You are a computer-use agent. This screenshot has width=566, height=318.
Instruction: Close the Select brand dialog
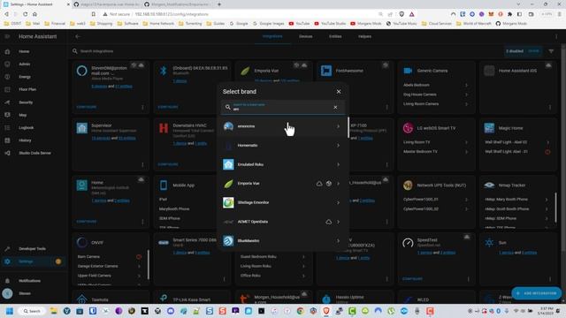coord(339,92)
